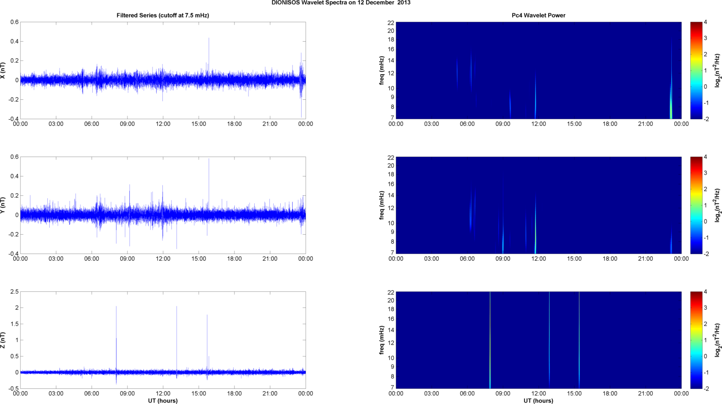Select the colorbar beside the middle spectrogram
Screen dimensions: 722x404
tap(696, 205)
